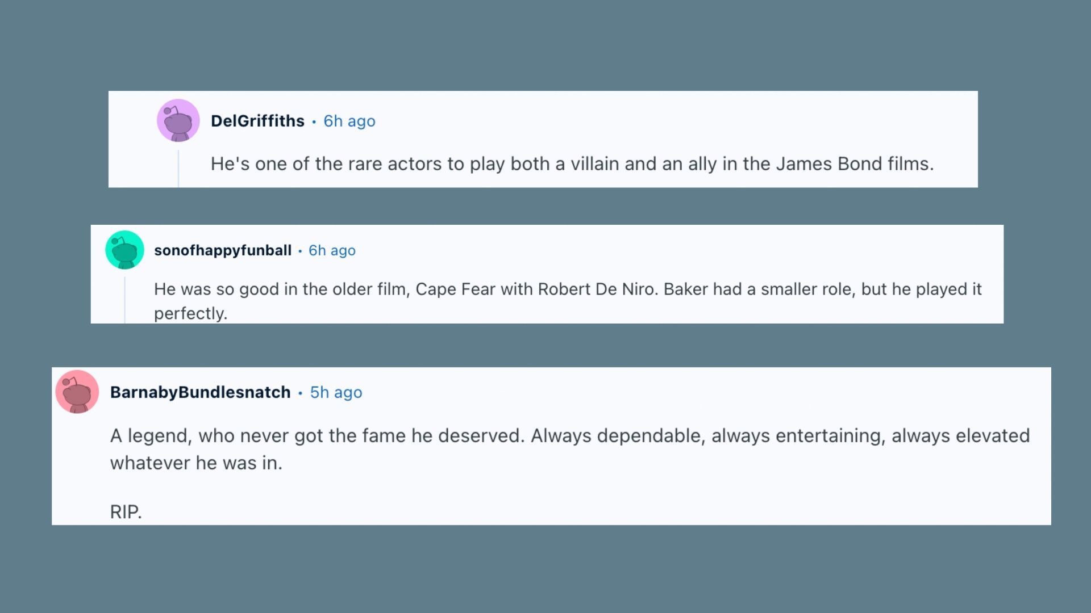The height and width of the screenshot is (613, 1091).
Task: Collapse thread line under sonofhappyfunball's avatar
Action: (x=125, y=300)
